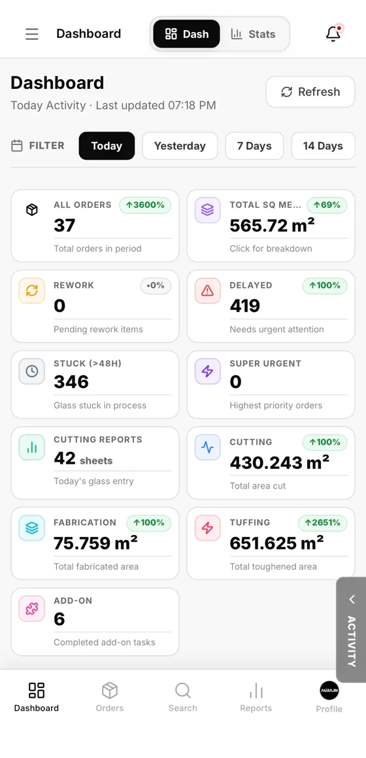Select Yesterday filter
Viewport: 366px width, 758px height.
click(x=180, y=145)
